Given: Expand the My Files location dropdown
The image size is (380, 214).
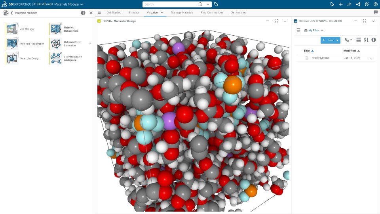Looking at the screenshot, I should pos(322,31).
